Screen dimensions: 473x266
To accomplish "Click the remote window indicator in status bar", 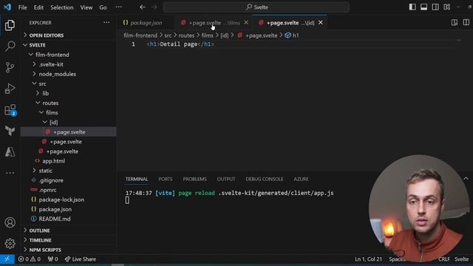I will (x=7, y=259).
